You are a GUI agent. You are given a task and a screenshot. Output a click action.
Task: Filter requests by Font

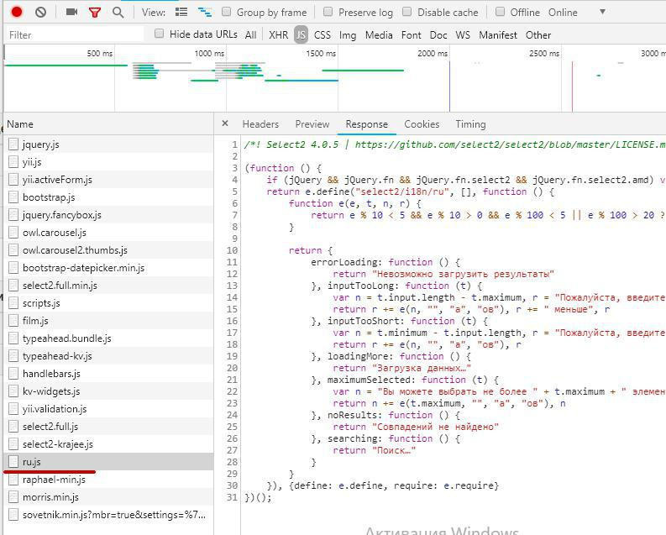412,34
